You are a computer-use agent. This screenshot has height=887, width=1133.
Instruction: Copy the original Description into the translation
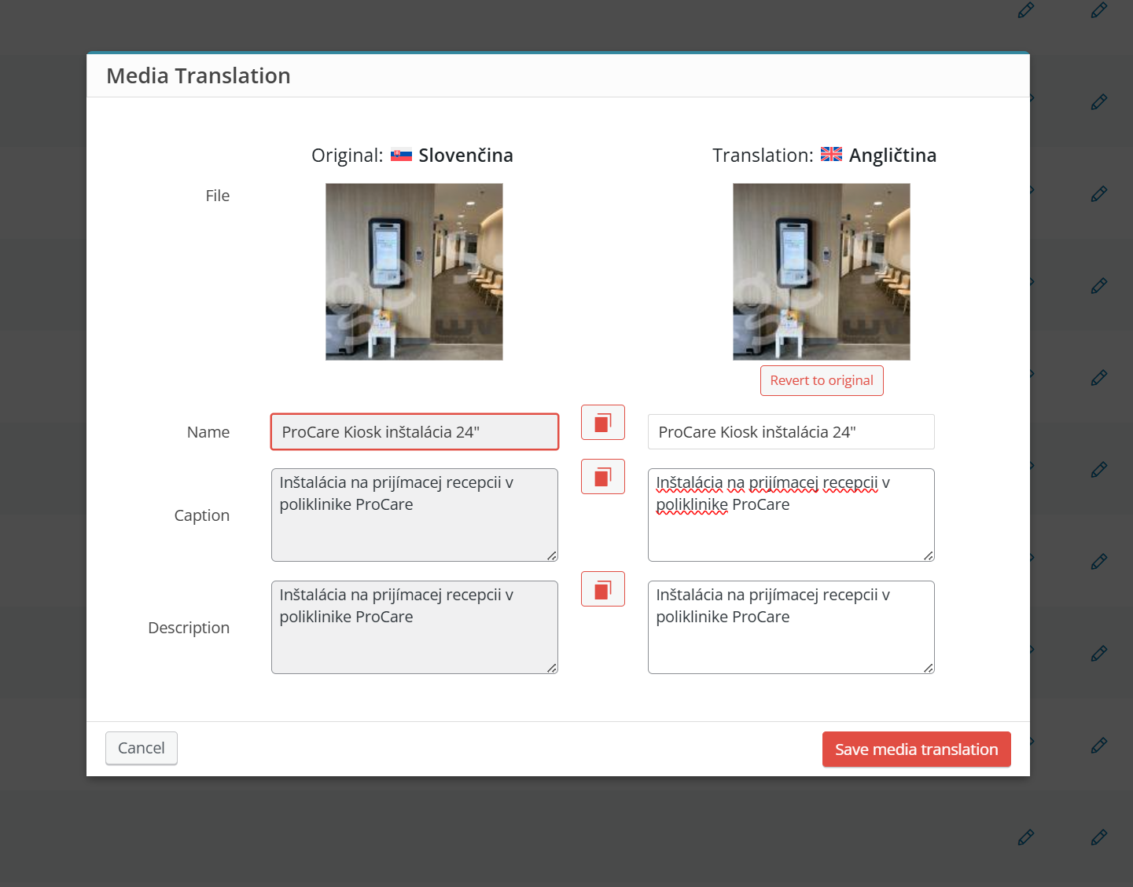(x=603, y=589)
